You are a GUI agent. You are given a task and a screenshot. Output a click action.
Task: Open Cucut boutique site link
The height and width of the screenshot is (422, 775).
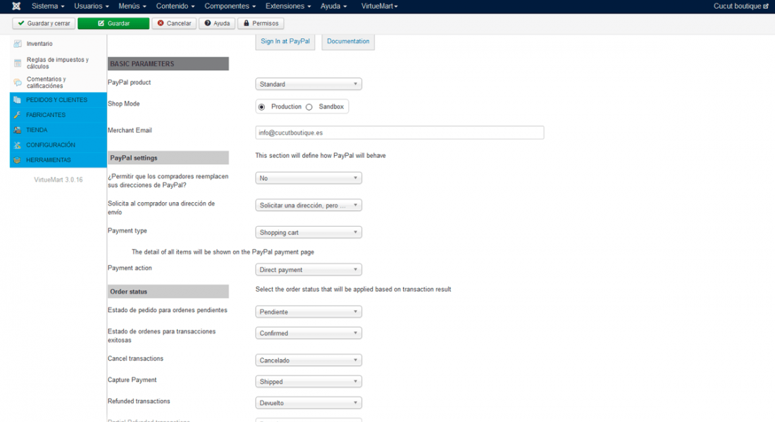740,6
